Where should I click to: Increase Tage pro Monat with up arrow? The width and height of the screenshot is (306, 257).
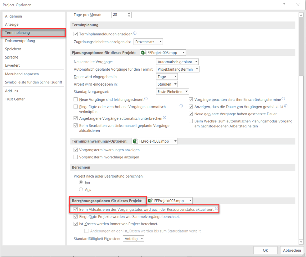pyautogui.click(x=129, y=13)
